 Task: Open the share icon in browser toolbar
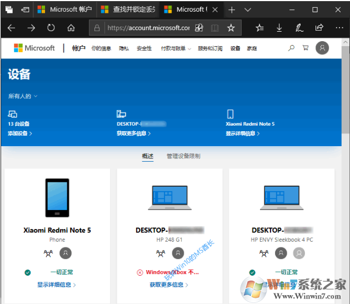pyautogui.click(x=319, y=28)
